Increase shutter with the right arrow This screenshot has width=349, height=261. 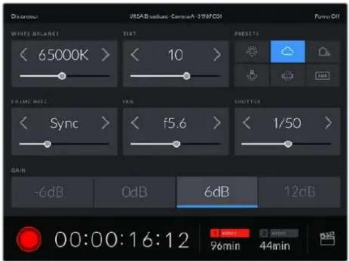[328, 123]
